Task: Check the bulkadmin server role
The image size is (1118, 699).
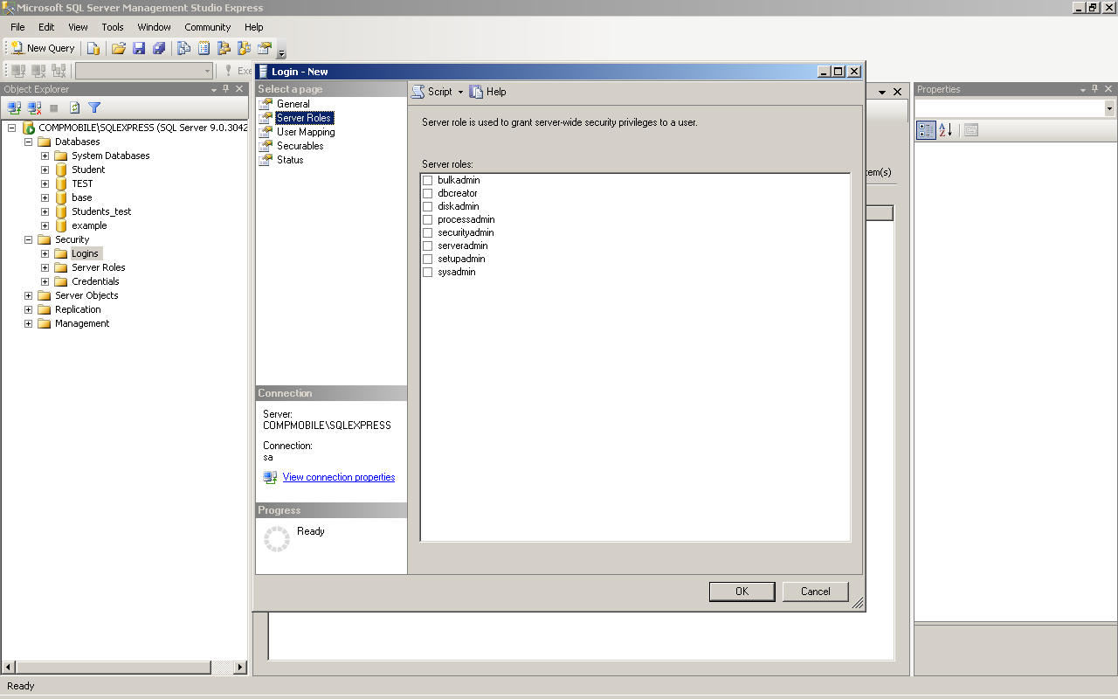Action: click(x=428, y=180)
